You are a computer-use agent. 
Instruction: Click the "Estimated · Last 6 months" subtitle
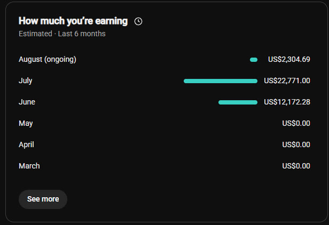point(62,34)
